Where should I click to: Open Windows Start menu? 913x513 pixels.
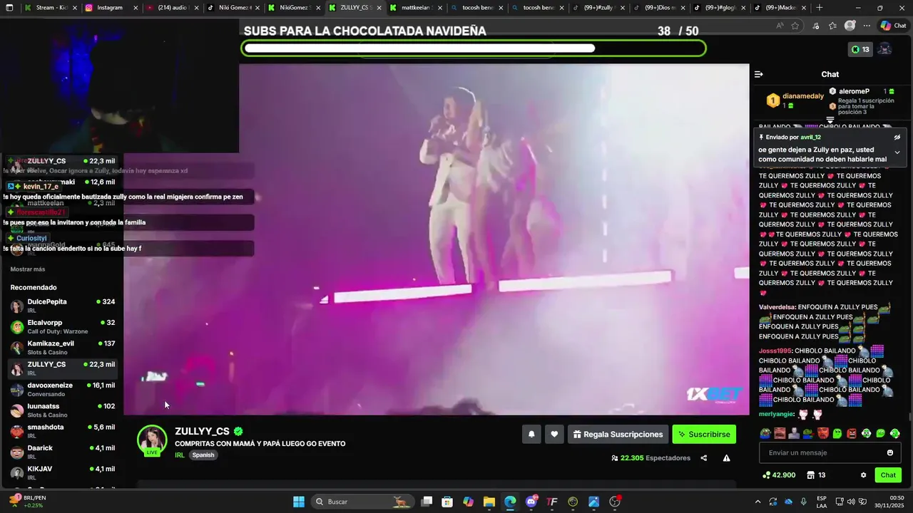coord(299,502)
